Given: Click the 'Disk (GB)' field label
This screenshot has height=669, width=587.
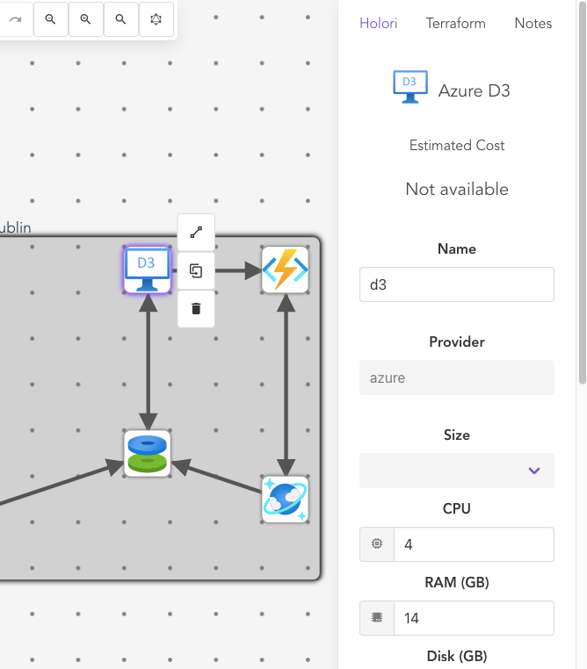Looking at the screenshot, I should [457, 656].
